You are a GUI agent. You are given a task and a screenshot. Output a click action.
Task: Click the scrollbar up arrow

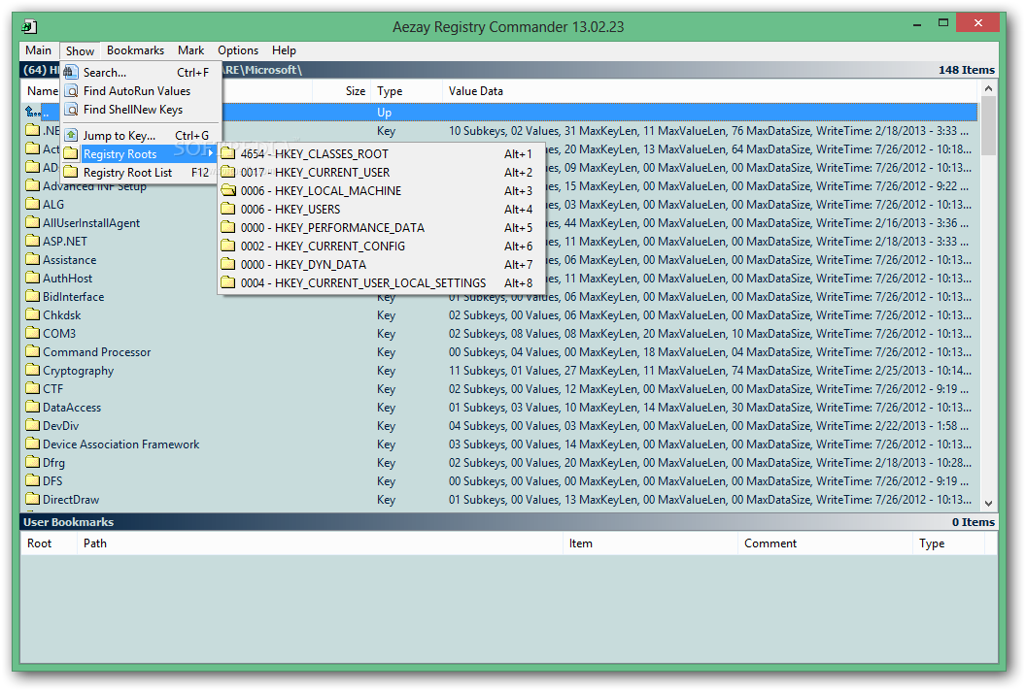[x=988, y=88]
